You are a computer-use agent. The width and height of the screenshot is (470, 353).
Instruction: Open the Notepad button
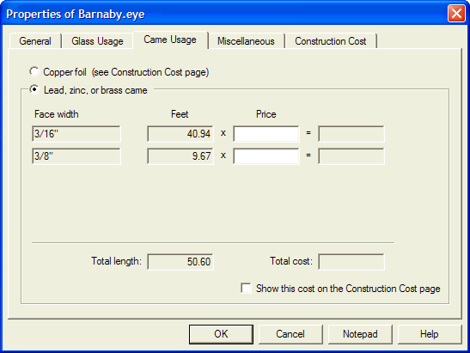tap(360, 334)
